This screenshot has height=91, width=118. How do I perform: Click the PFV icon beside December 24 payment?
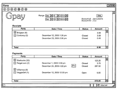pyautogui.click(x=74, y=66)
